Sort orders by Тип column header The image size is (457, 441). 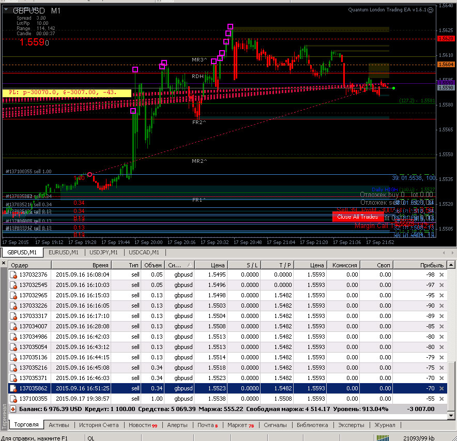point(126,265)
